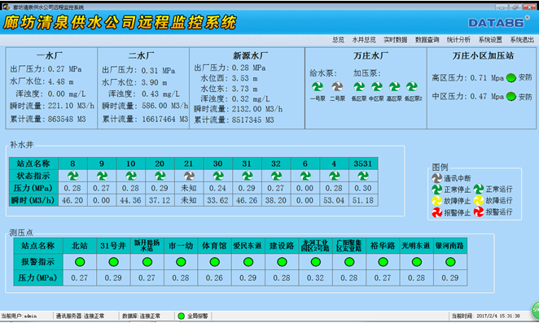The width and height of the screenshot is (539, 323).
Task: Open 数据查询 from the menu bar
Action: (427, 40)
